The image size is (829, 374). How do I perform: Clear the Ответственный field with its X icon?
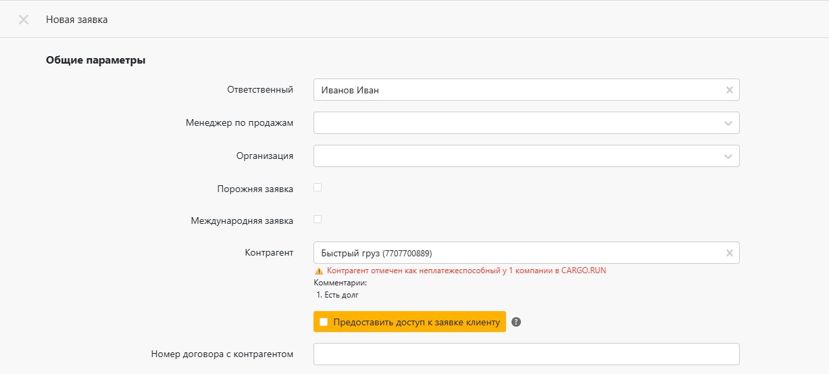(729, 90)
